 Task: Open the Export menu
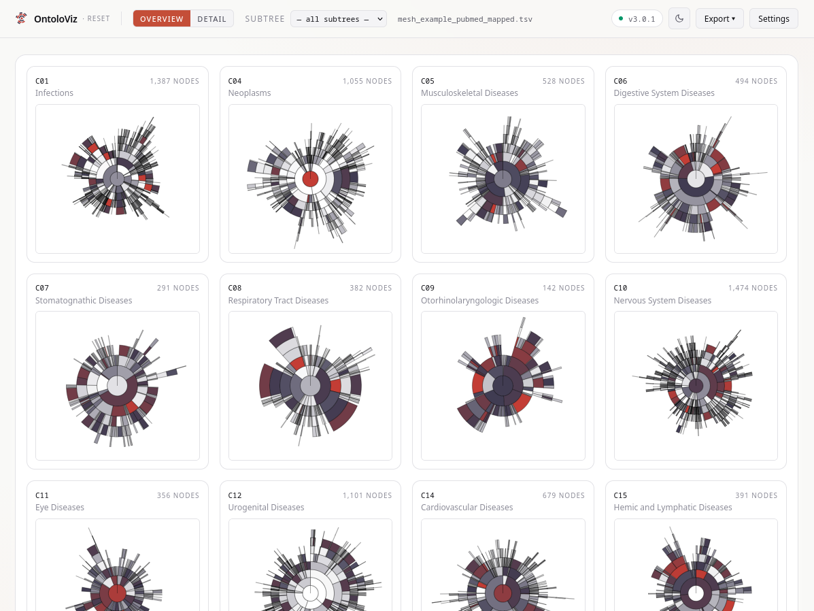tap(719, 18)
